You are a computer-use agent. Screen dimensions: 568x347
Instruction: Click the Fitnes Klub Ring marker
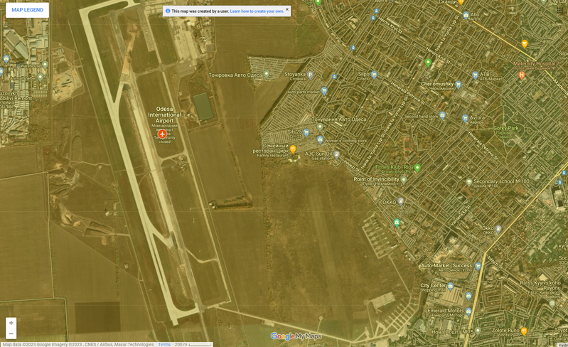pyautogui.click(x=417, y=168)
